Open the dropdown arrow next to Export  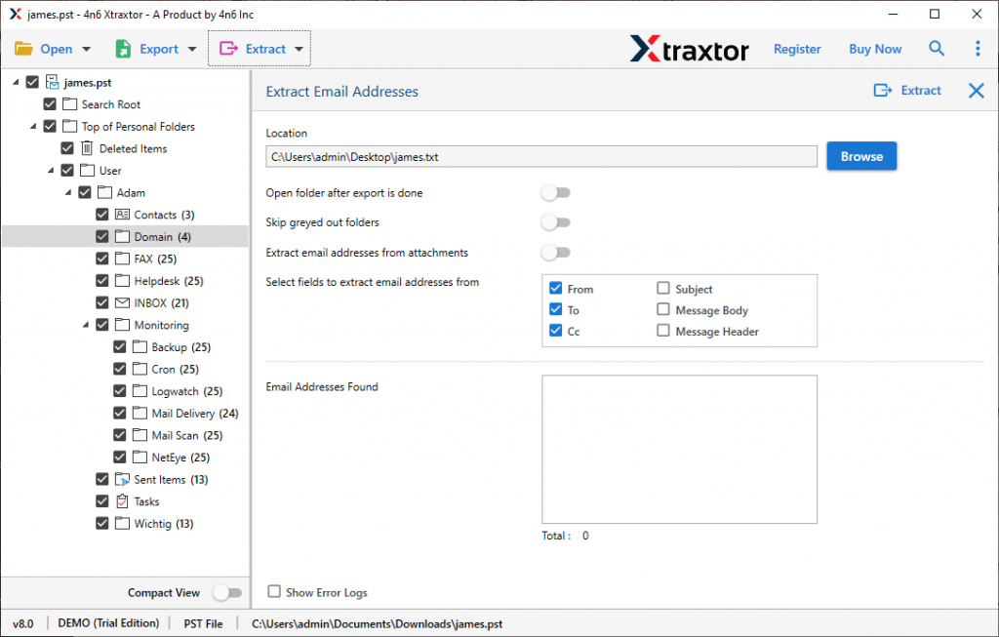pos(192,49)
